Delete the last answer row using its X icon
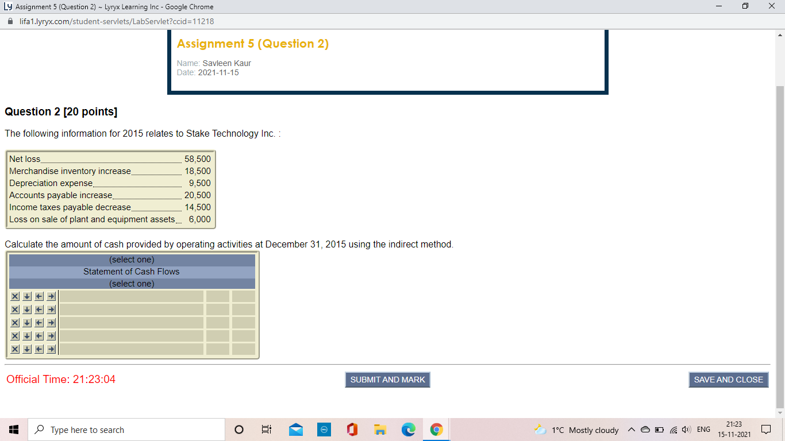This screenshot has width=785, height=441. (x=15, y=349)
